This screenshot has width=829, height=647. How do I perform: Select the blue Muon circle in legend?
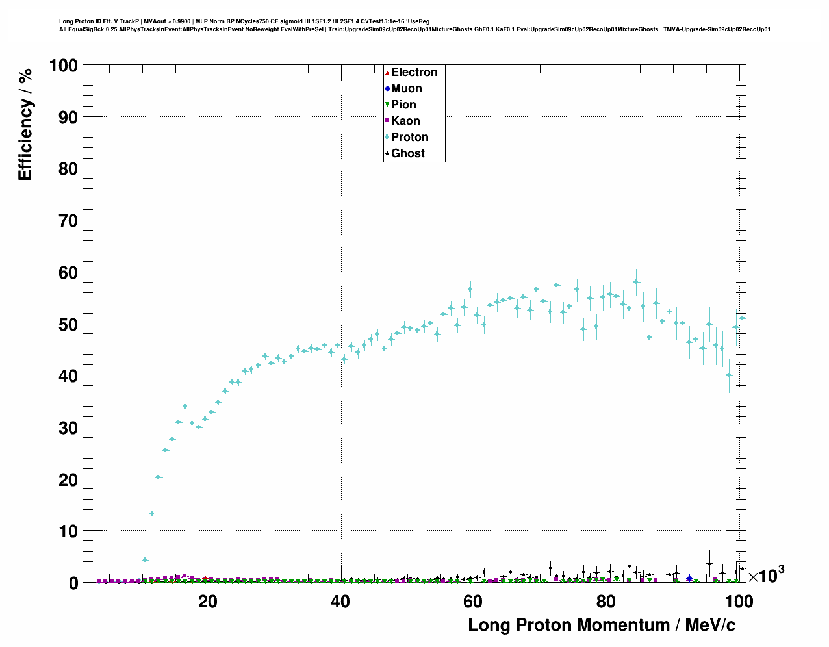coord(387,88)
